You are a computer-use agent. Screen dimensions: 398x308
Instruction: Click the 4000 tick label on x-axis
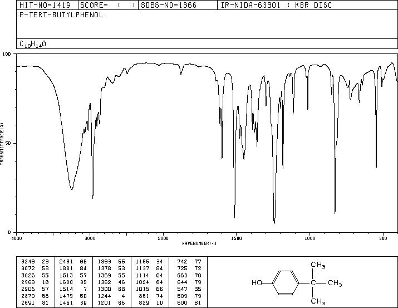point(17,238)
